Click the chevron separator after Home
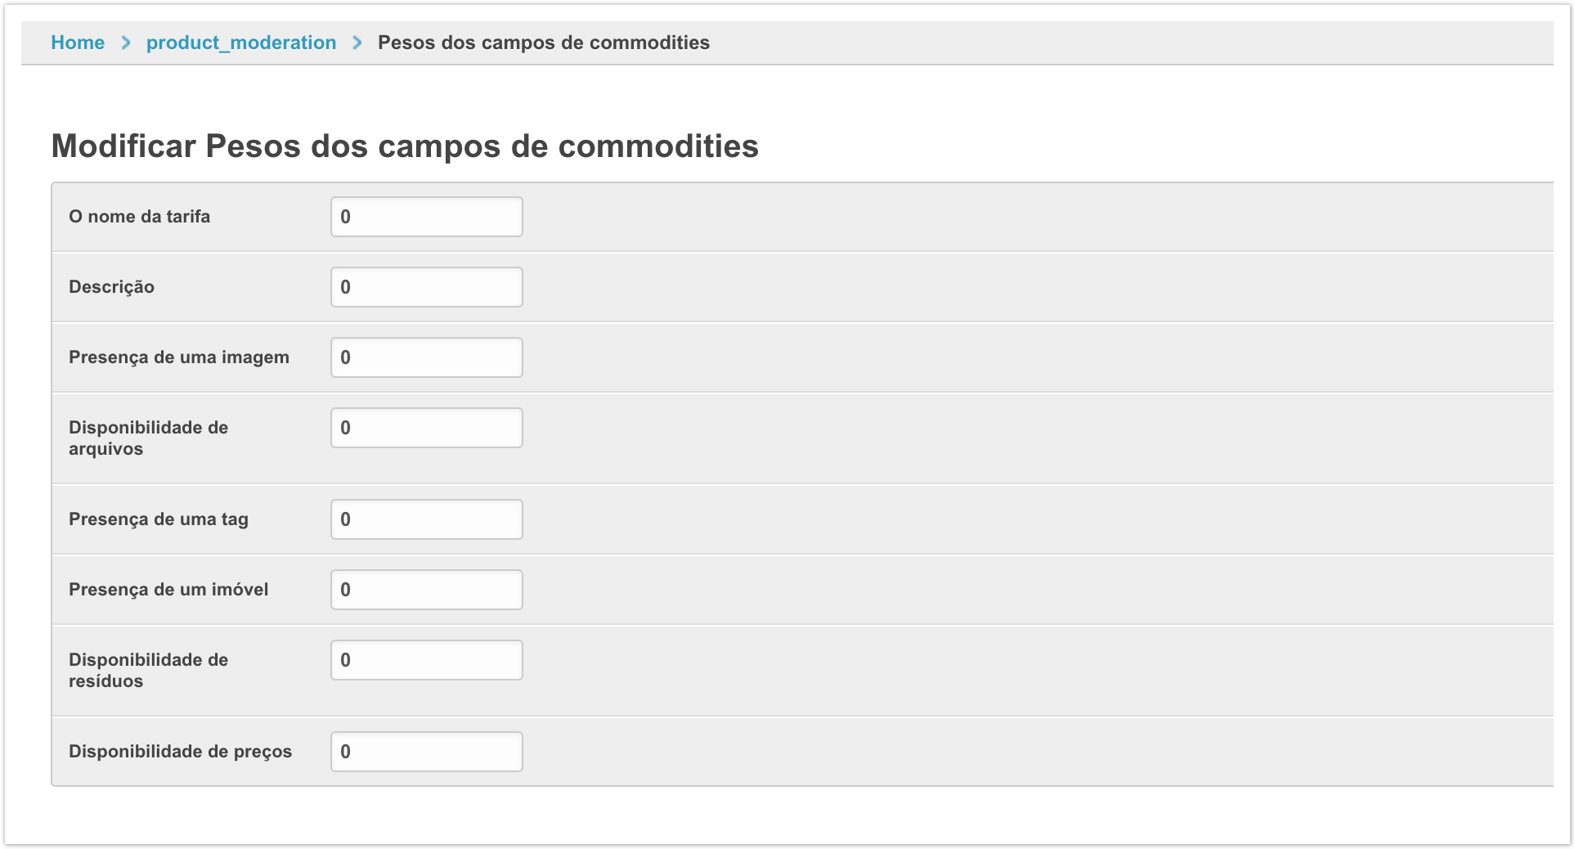Viewport: 1575px width, 849px height. pos(126,43)
